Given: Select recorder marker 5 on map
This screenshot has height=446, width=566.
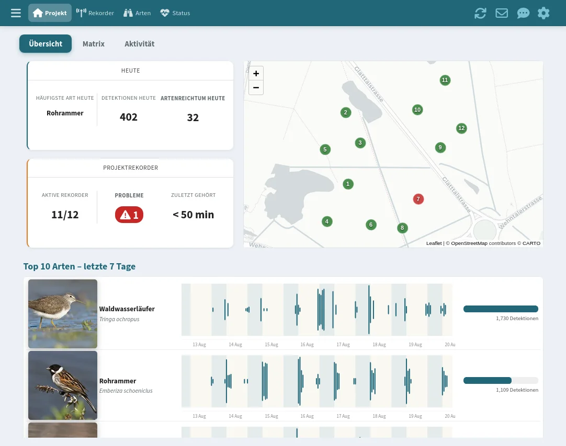Looking at the screenshot, I should point(325,149).
